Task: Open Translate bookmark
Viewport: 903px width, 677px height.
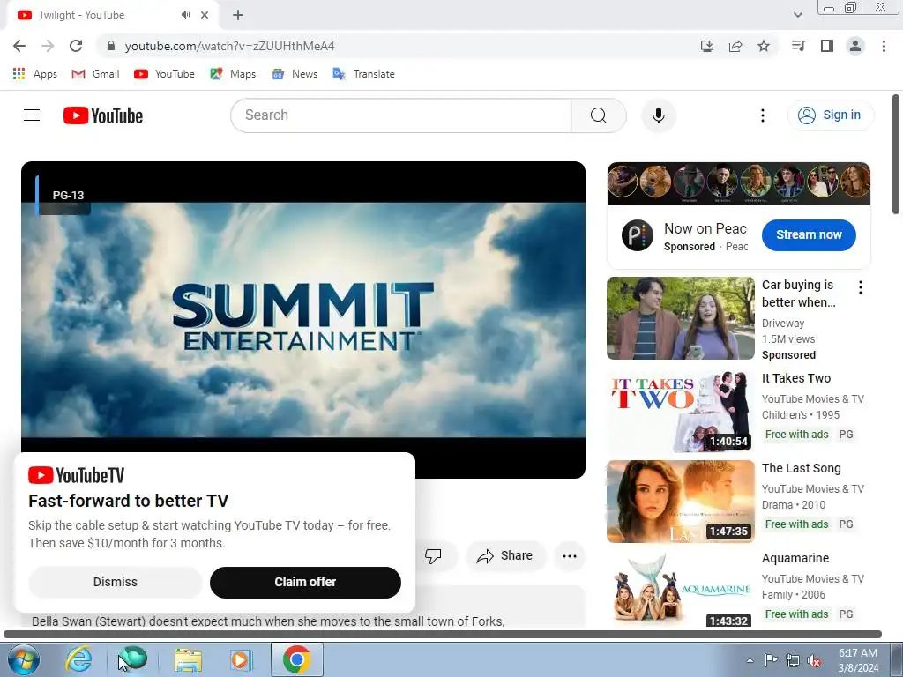Action: (x=364, y=74)
